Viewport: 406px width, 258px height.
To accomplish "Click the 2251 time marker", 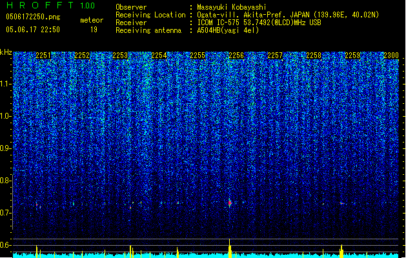I will click(x=43, y=55).
